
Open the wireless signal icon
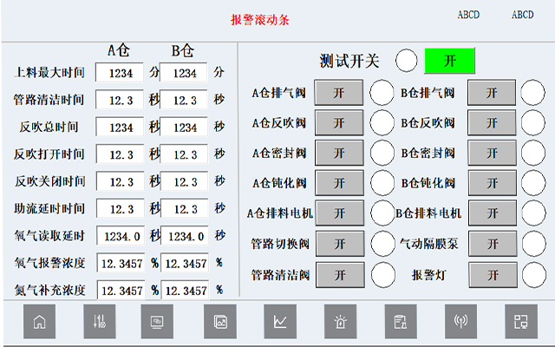460,321
